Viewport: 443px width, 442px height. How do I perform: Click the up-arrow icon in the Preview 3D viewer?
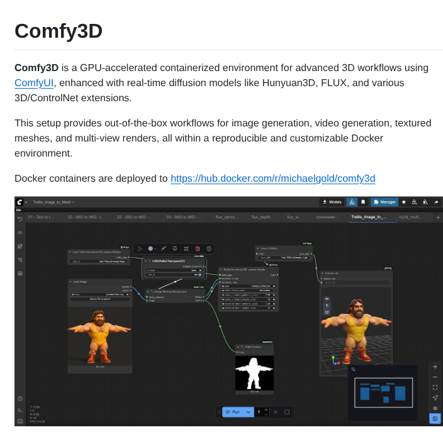tap(327, 306)
